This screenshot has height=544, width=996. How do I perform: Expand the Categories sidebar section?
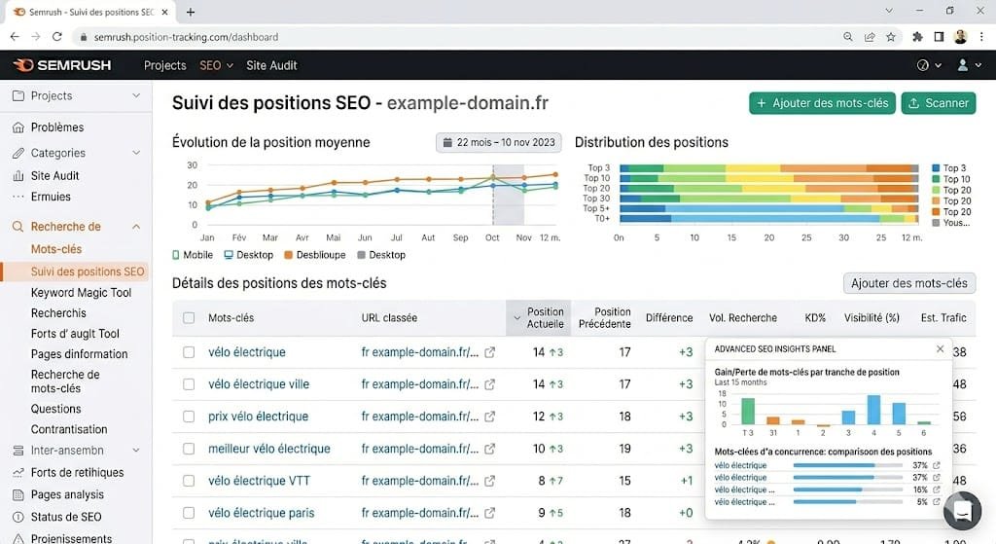point(136,153)
